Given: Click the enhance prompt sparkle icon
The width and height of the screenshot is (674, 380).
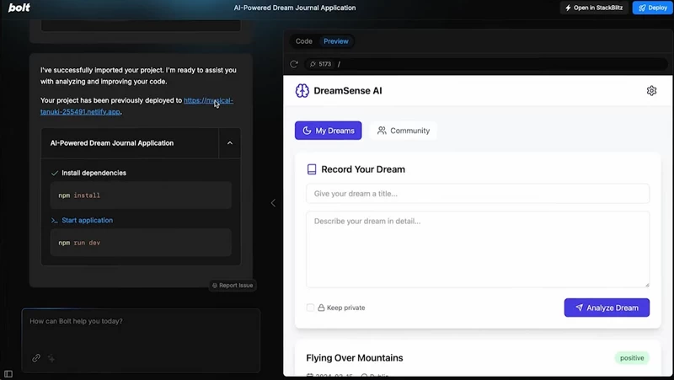Looking at the screenshot, I should point(51,357).
